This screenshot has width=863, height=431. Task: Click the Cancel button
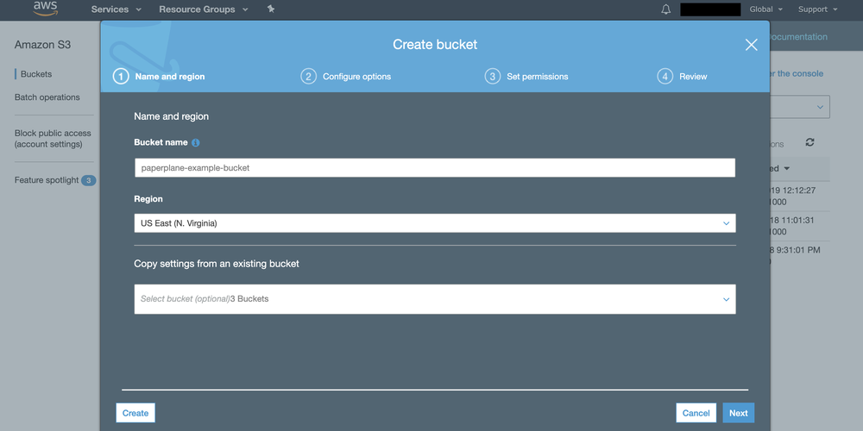[x=696, y=413]
